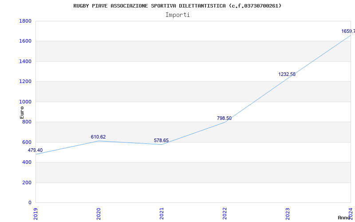This screenshot has width=355, height=222.
Task: Click y-axis tick 1800
Action: (x=25, y=21)
